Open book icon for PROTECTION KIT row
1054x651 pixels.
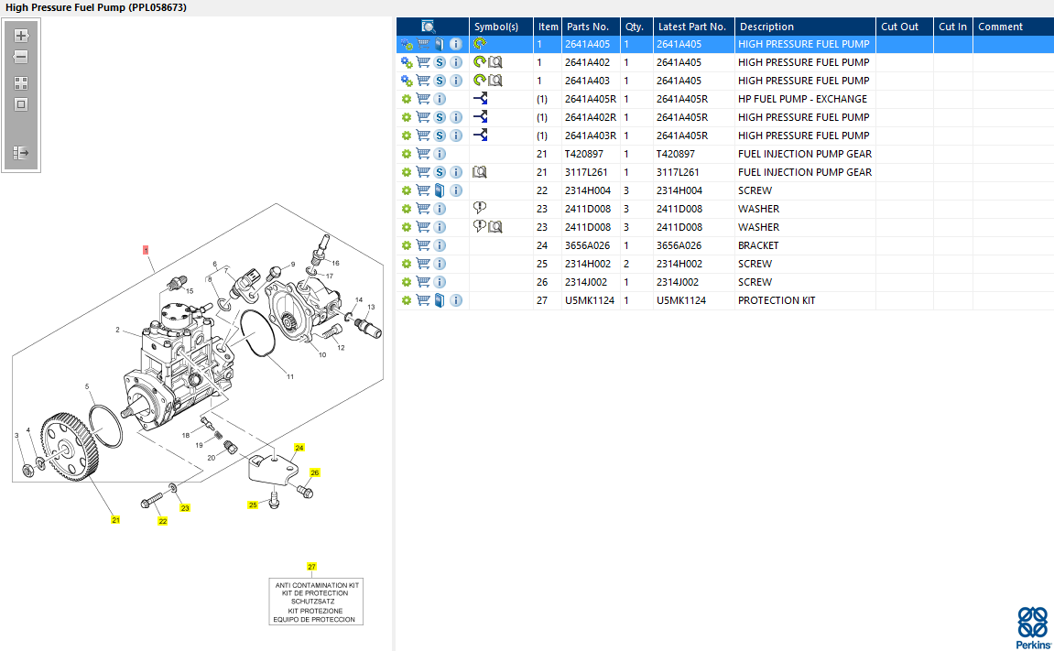(x=440, y=300)
